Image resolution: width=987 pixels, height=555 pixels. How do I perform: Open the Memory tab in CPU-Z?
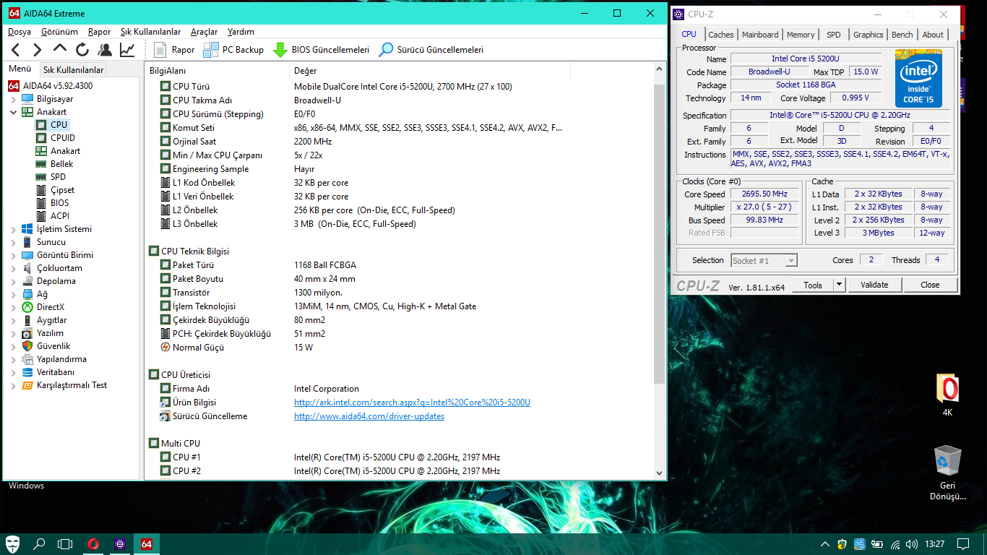pyautogui.click(x=801, y=35)
